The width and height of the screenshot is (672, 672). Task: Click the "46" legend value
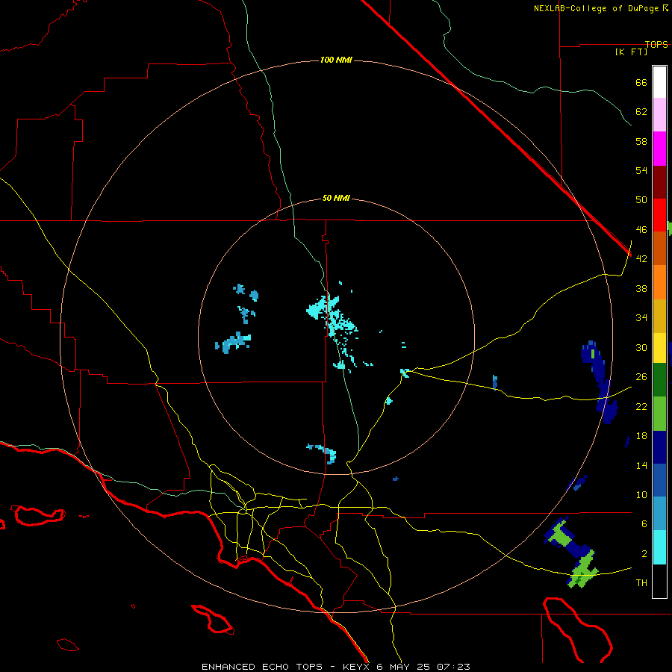pos(641,230)
